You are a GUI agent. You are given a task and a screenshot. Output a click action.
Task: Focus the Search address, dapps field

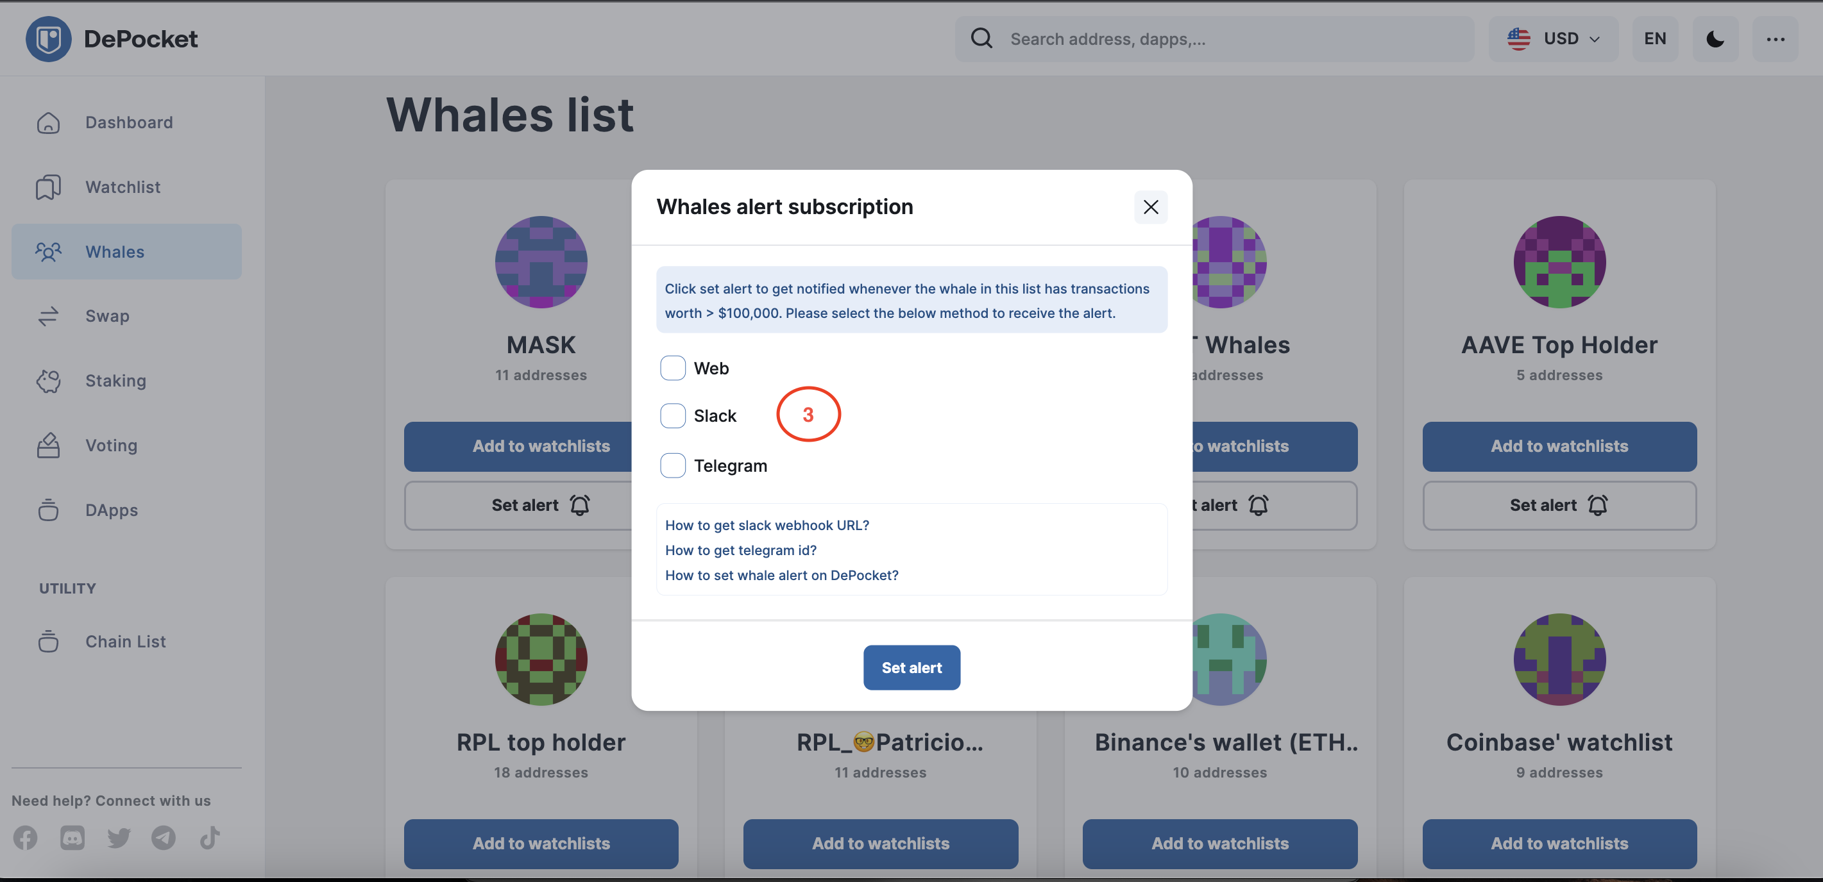(1214, 39)
